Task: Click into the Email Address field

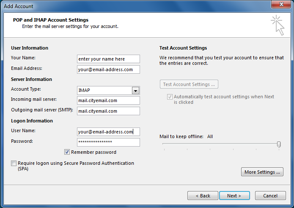Action: pyautogui.click(x=108, y=69)
